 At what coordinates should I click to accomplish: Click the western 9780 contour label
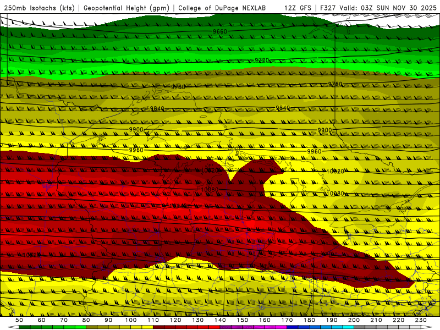pyautogui.click(x=178, y=87)
